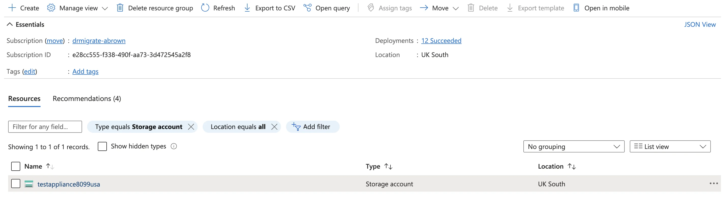This screenshot has height=208, width=724.
Task: Click the Type column header
Action: 373,167
